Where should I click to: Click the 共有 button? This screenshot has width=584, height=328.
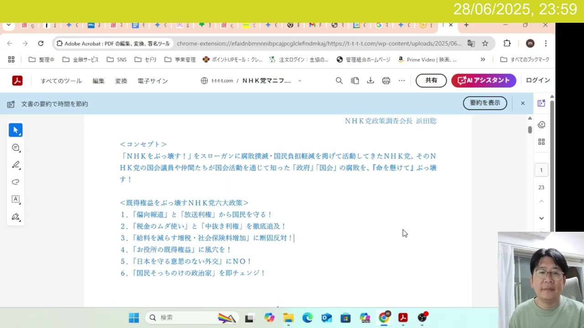[x=431, y=80]
